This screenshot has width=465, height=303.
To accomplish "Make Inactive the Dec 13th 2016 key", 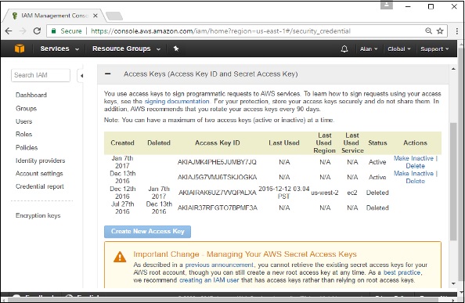I will [413, 174].
